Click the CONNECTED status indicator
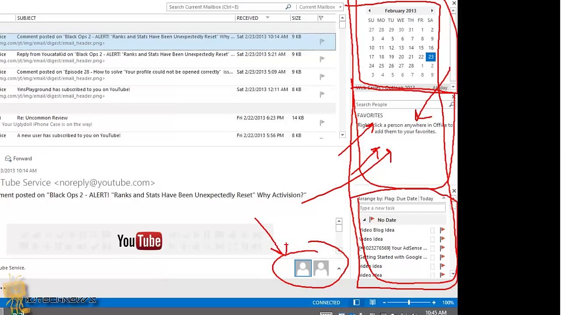Screen dimensions: 561x315 click(326, 302)
